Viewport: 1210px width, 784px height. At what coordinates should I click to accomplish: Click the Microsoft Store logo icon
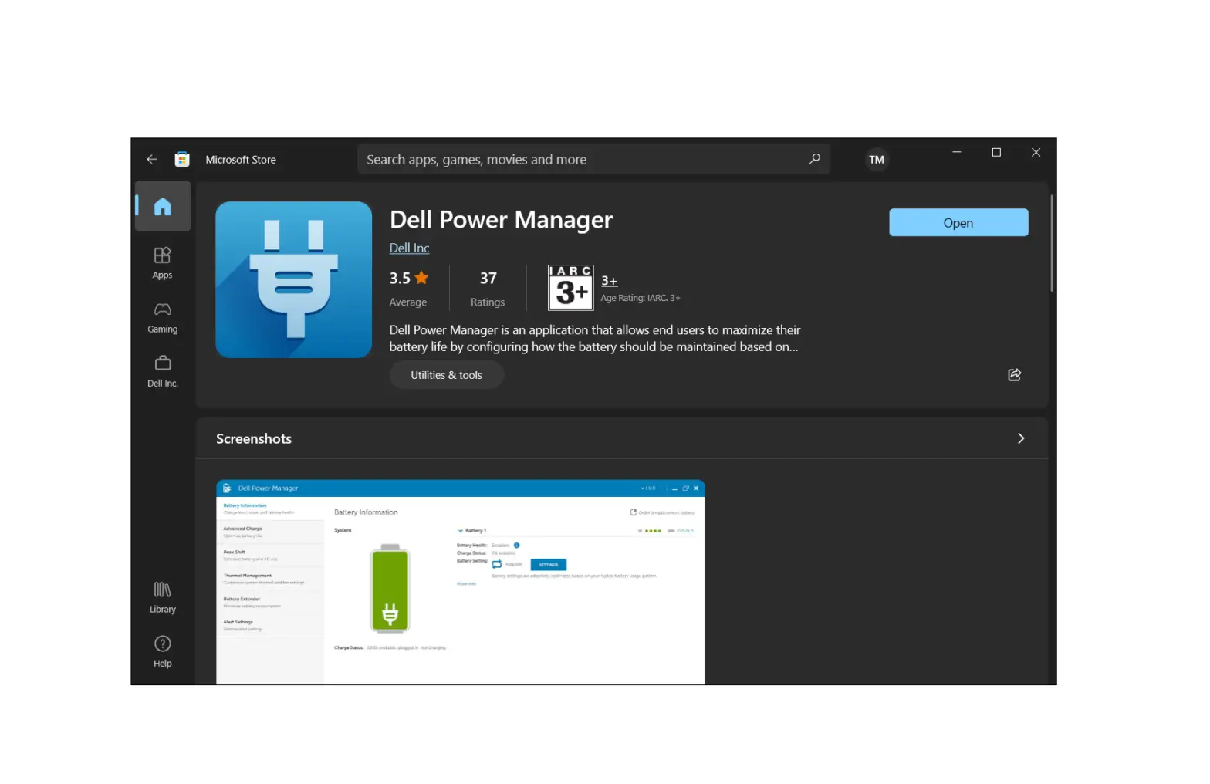(x=182, y=160)
